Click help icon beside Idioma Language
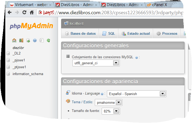Viewport: 192px width, 123px height. coord(102,94)
